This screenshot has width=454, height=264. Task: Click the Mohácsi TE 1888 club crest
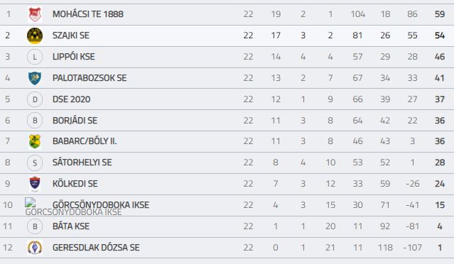coord(35,14)
